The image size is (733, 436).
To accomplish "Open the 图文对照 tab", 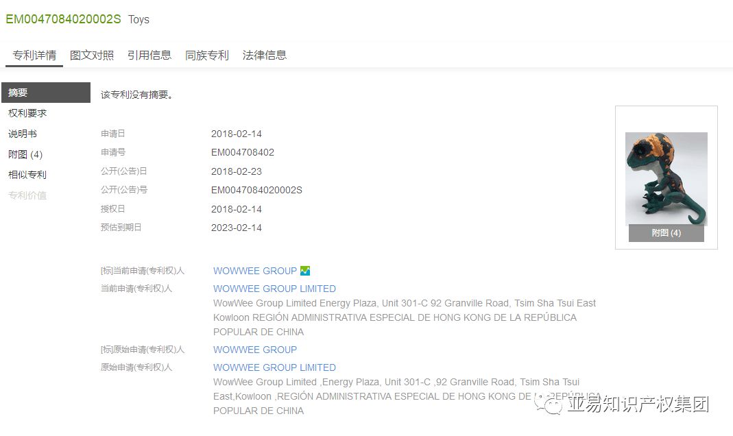I will (x=92, y=56).
